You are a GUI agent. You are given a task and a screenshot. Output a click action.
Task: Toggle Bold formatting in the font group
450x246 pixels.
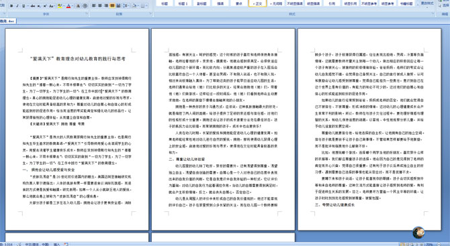[x=11, y=6]
